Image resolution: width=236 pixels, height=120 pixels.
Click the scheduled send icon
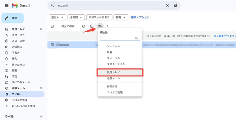click(x=7, y=76)
